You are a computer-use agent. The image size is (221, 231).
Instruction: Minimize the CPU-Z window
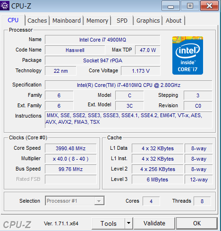pyautogui.click(x=170, y=6)
